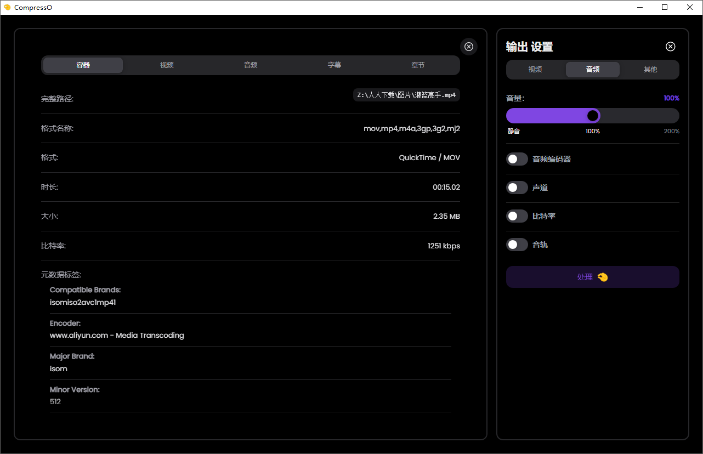Click the 200% end of volume slider
703x454 pixels.
[x=675, y=116]
